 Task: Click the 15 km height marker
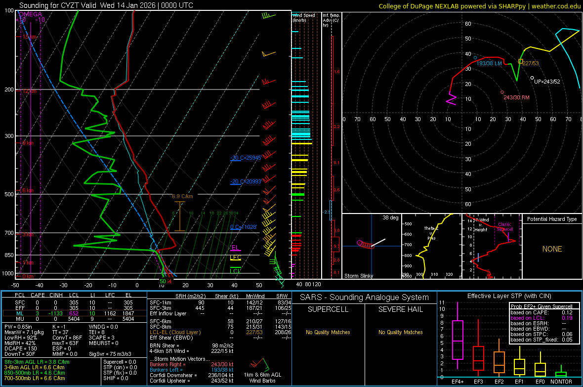click(x=29, y=37)
